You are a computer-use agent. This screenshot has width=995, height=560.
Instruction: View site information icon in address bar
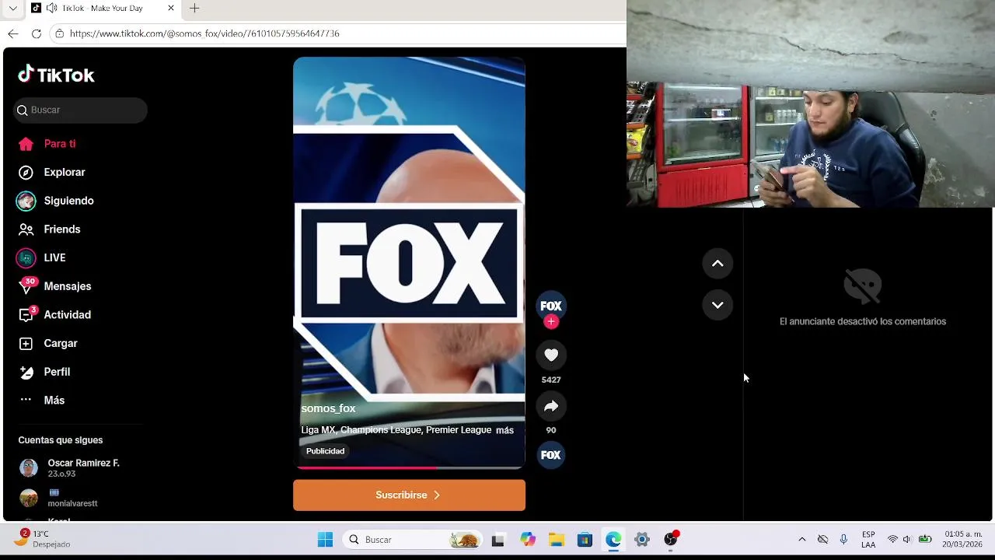(59, 33)
